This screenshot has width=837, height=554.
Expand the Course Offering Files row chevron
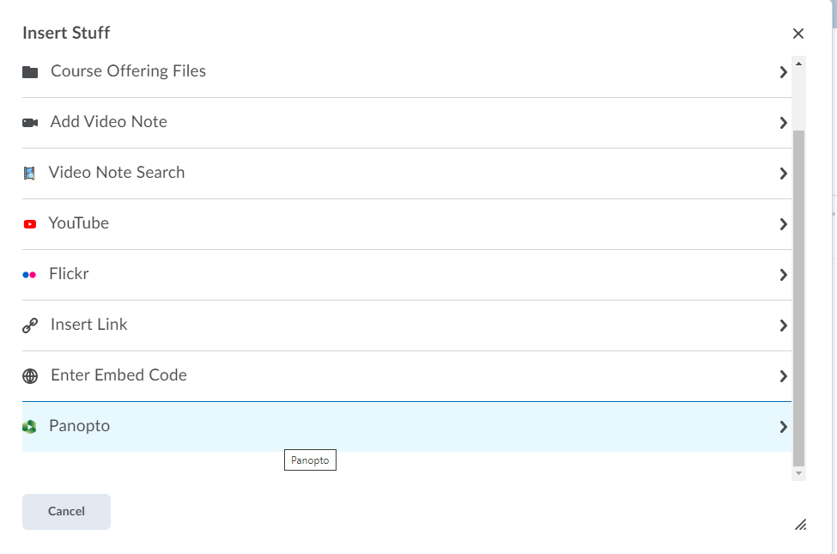pos(783,72)
